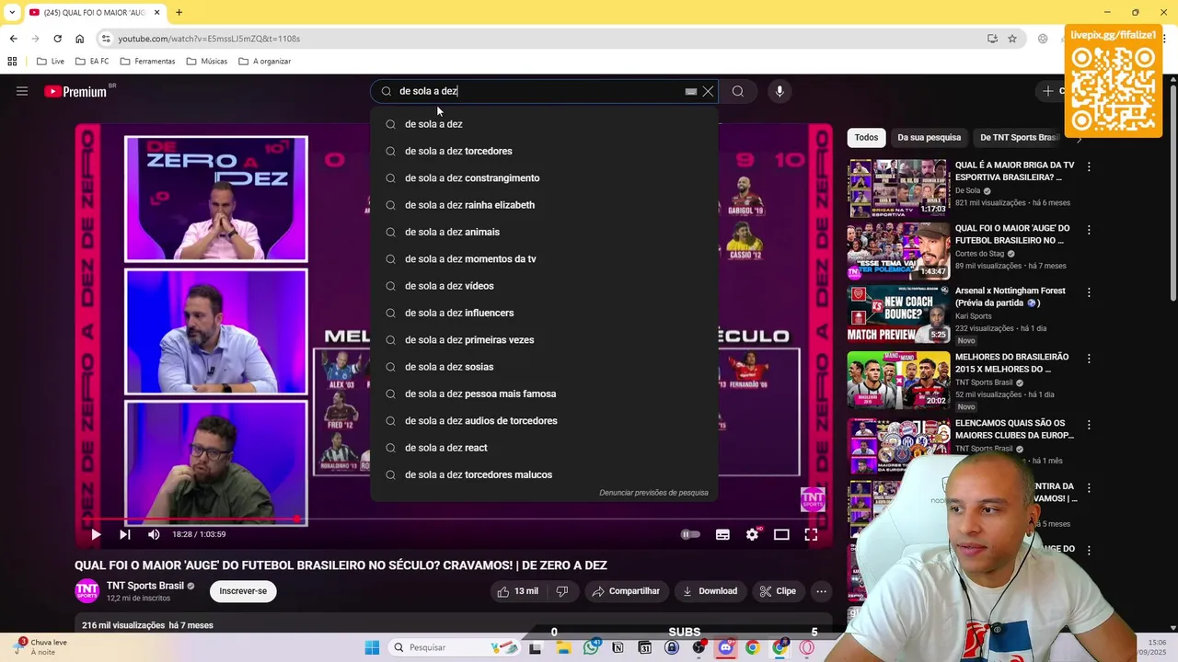Open browser home page

click(x=79, y=39)
